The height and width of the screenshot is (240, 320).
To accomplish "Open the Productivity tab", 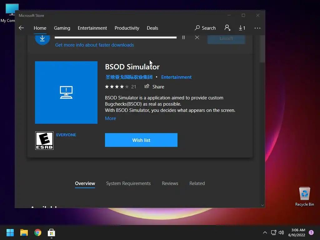I will [127, 28].
